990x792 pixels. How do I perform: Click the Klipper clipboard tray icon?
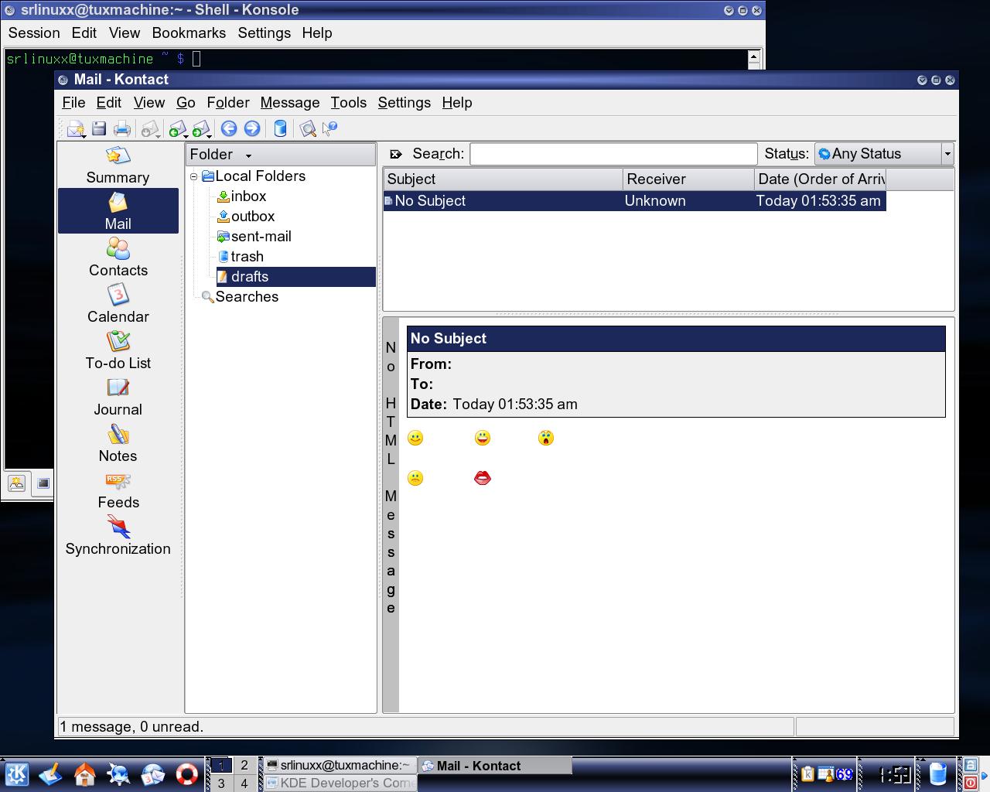click(x=807, y=774)
